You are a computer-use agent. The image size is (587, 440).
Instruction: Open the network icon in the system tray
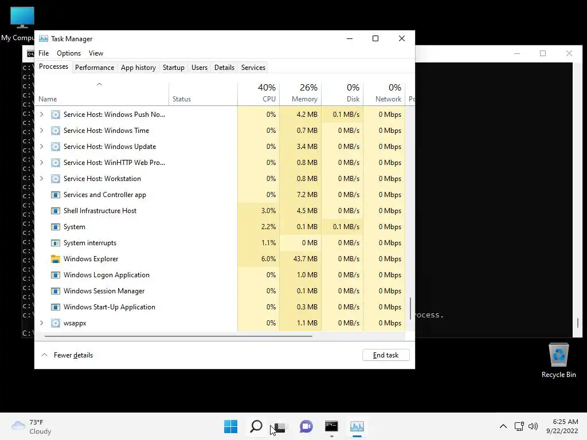[x=519, y=426]
